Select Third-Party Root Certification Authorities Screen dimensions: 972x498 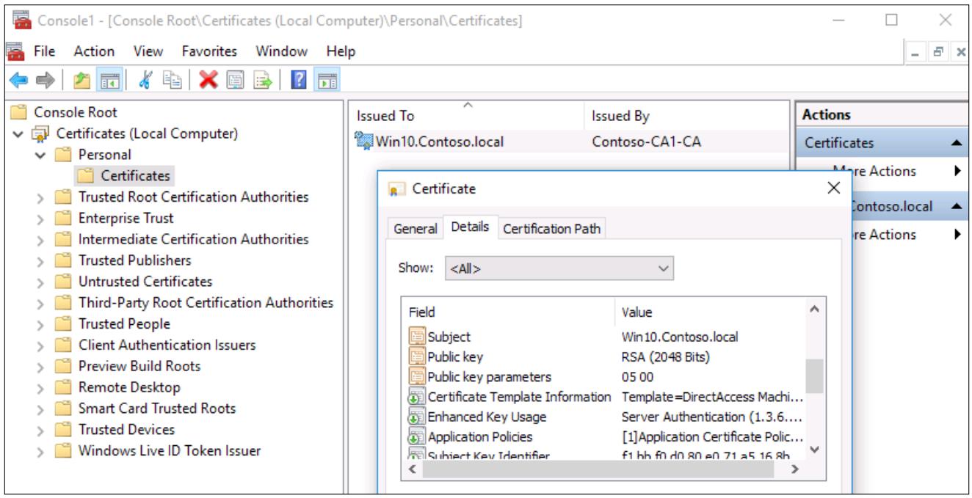pos(206,303)
